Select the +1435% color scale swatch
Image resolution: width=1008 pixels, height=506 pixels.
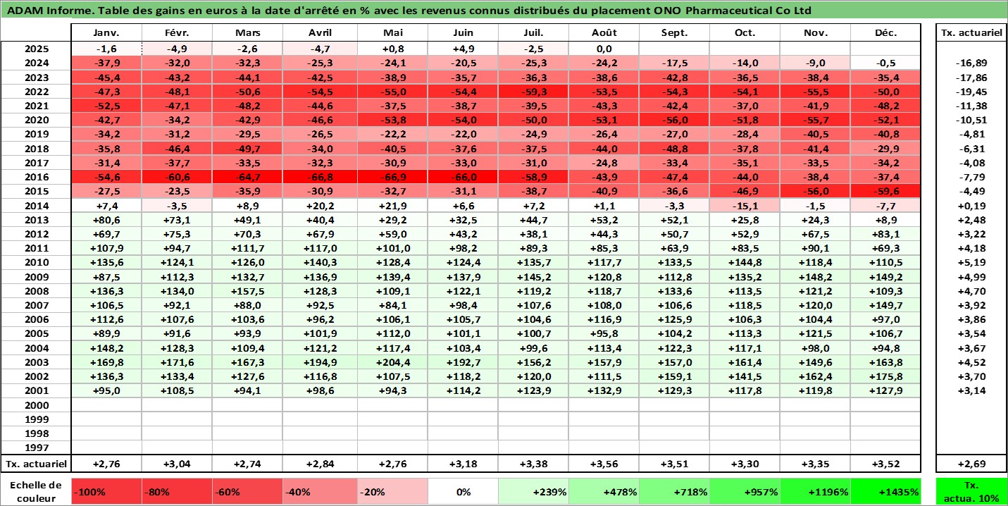tap(885, 492)
